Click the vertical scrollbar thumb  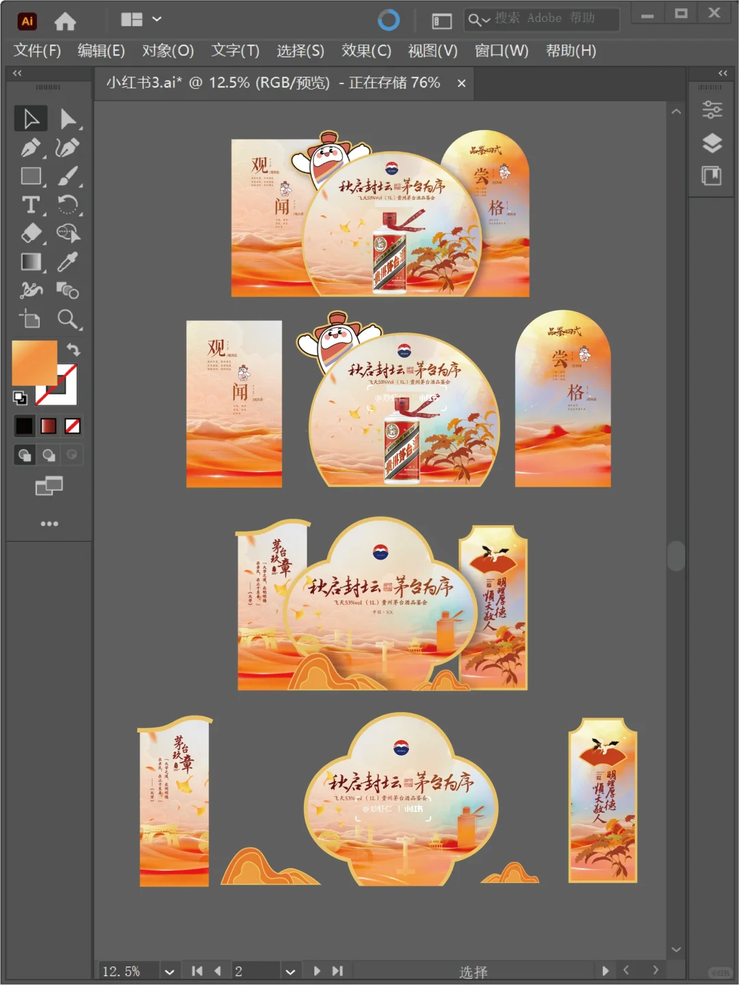pyautogui.click(x=676, y=556)
